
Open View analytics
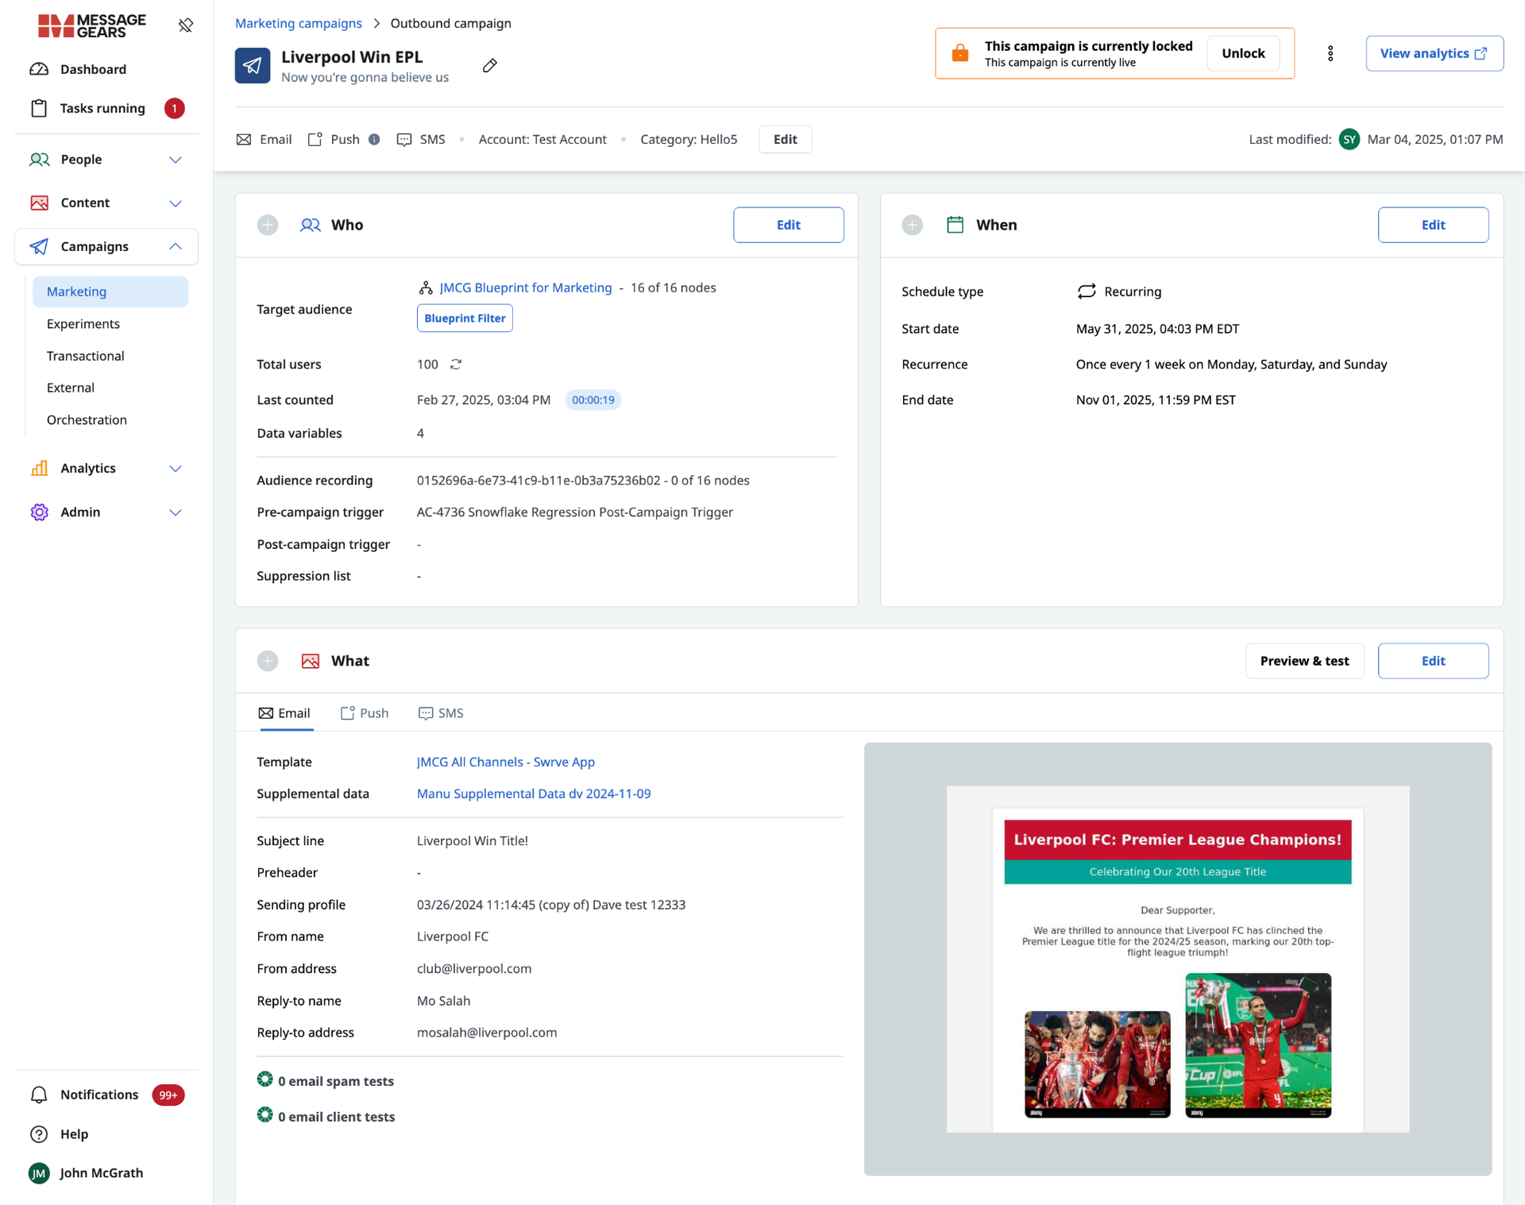tap(1434, 53)
